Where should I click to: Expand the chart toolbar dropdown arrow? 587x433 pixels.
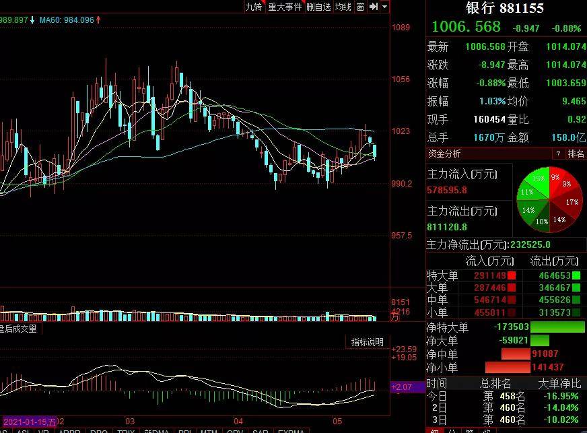click(x=384, y=7)
